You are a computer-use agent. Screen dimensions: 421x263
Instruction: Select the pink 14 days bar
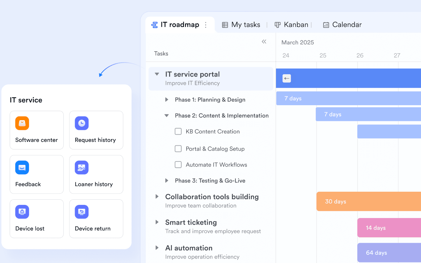click(389, 228)
